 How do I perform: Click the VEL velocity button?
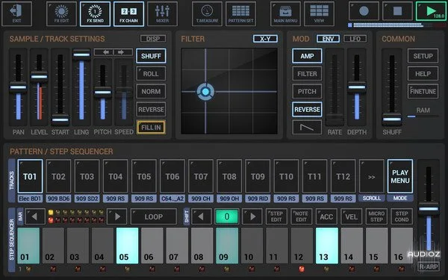351,217
